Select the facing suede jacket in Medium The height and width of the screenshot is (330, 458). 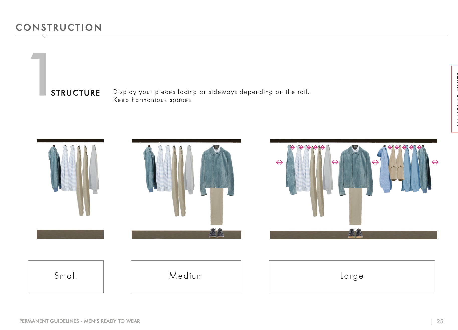217,170
